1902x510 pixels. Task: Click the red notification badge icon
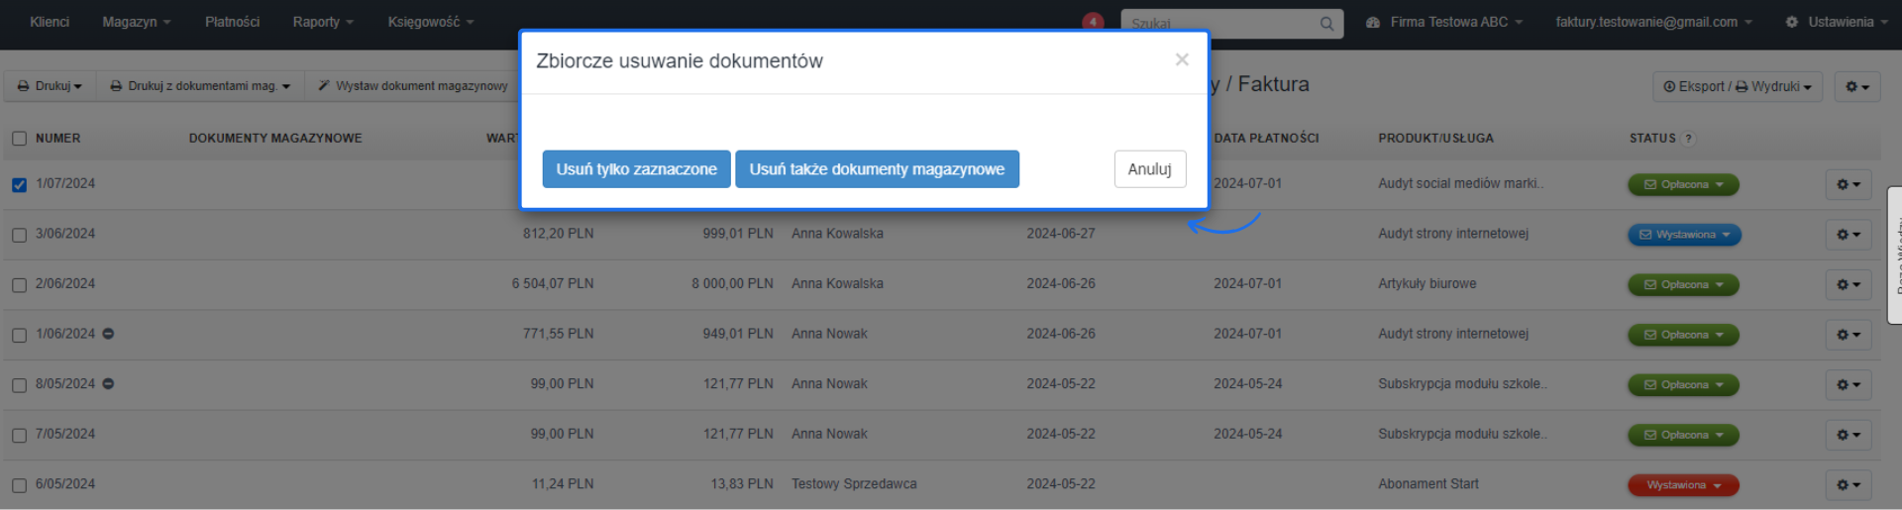coord(1093,22)
